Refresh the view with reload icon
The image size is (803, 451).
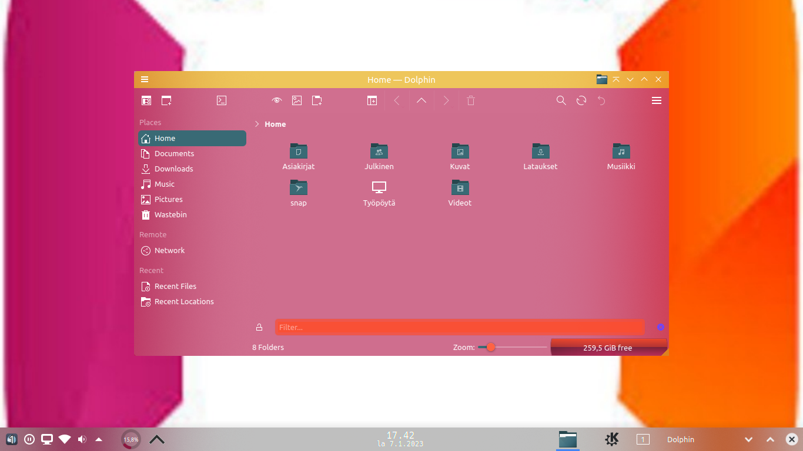point(581,100)
